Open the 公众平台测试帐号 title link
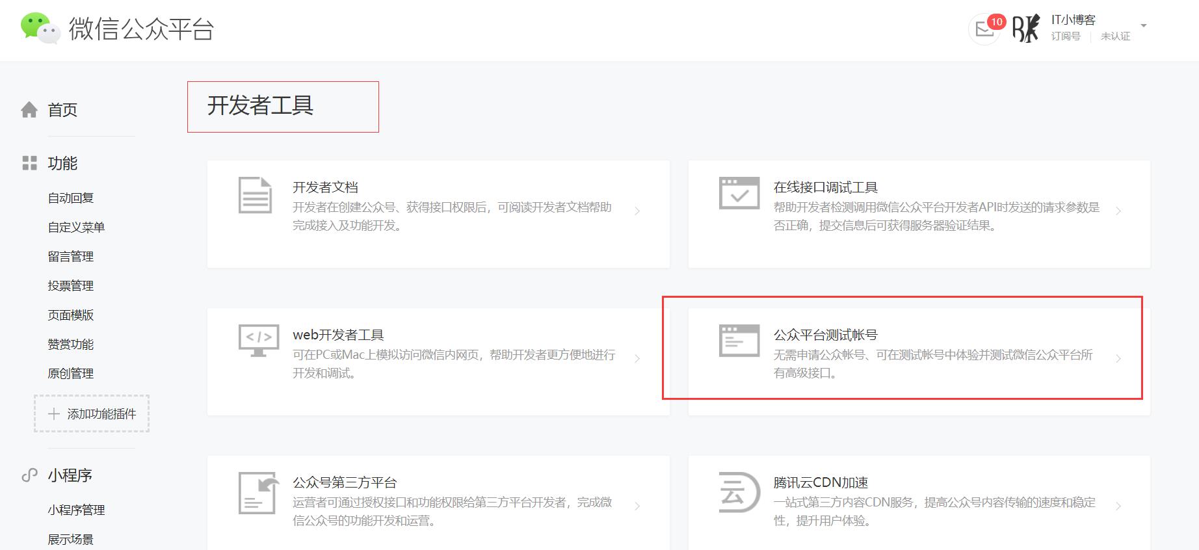Viewport: 1199px width, 550px height. [x=826, y=335]
